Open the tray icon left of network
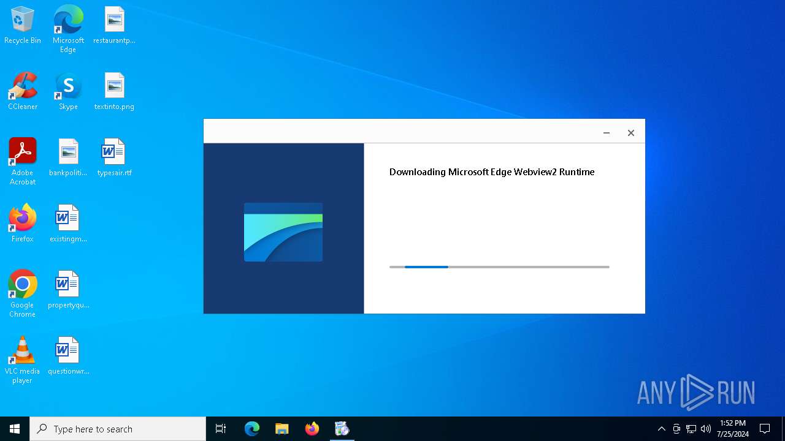 point(676,429)
